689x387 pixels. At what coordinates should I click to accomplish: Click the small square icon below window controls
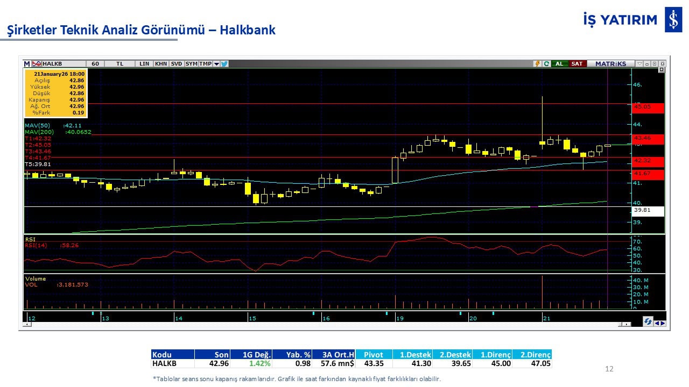coord(662,70)
